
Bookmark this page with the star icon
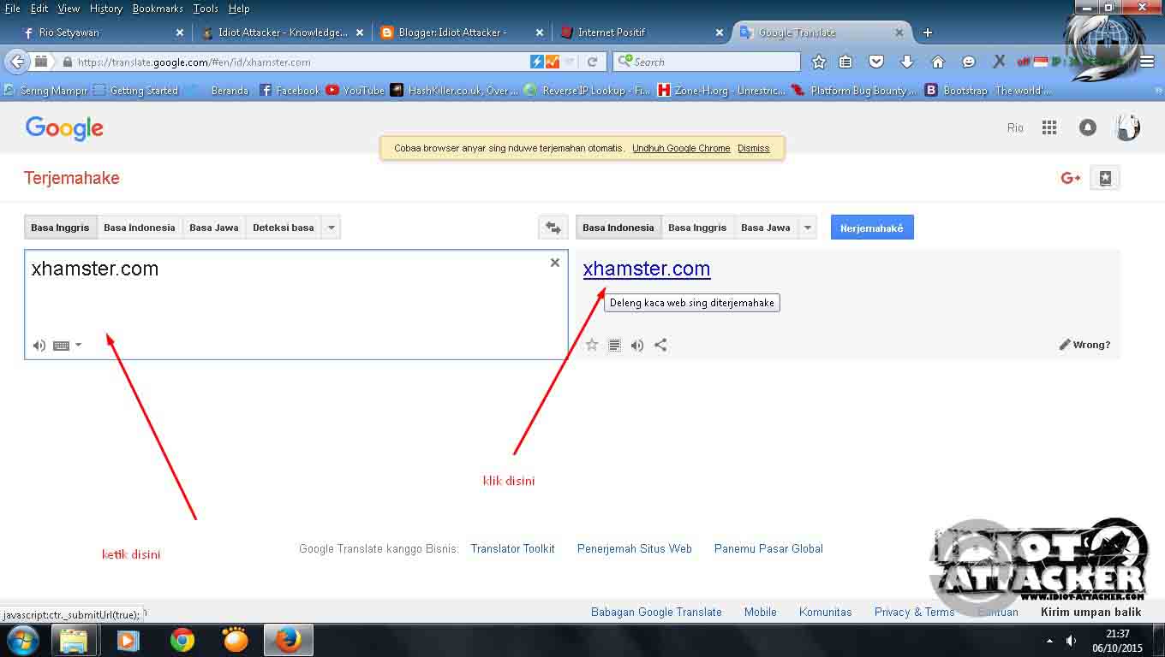(x=819, y=62)
